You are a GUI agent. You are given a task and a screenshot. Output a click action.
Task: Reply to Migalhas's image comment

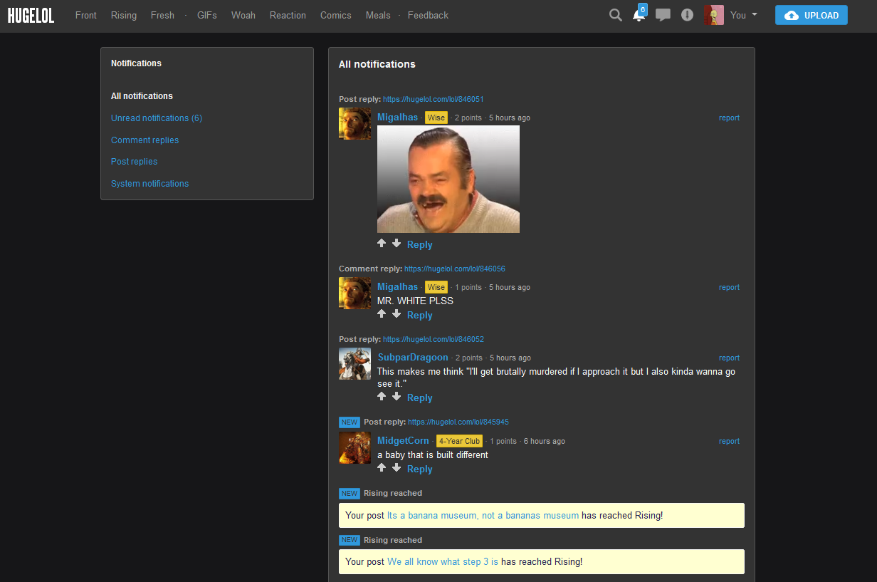click(x=420, y=244)
